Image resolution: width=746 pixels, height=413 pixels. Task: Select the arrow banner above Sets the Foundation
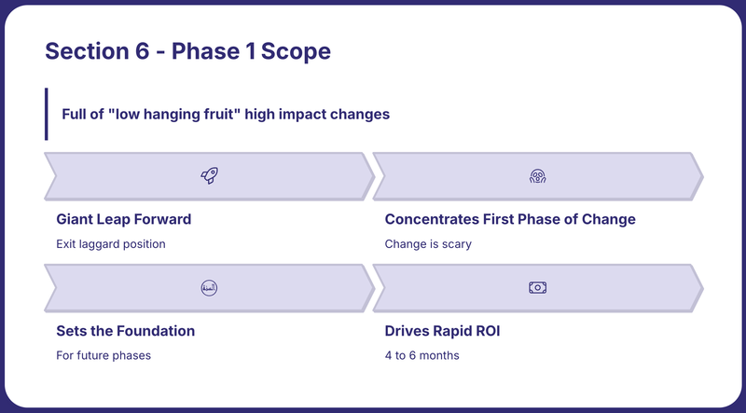(209, 288)
